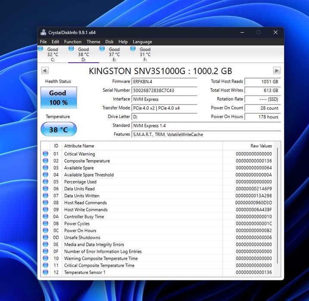Open the Language menu
The height and width of the screenshot is (301, 309).
142,42
